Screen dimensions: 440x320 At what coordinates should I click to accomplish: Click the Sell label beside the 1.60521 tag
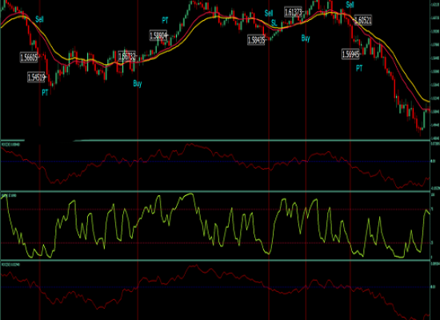(350, 5)
